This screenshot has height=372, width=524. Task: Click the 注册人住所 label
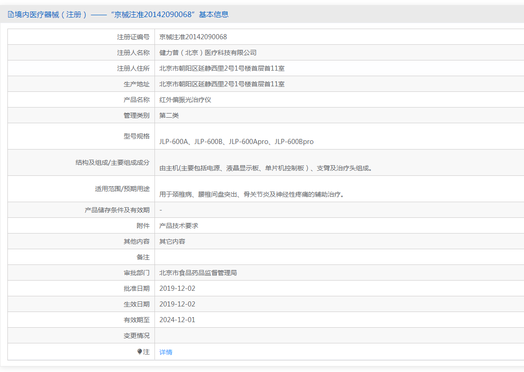coord(133,68)
